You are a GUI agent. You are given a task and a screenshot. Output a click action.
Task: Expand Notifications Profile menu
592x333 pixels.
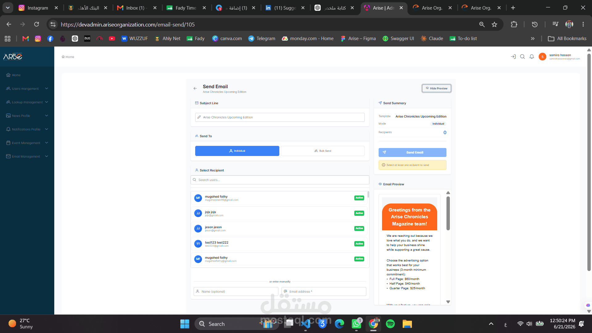[27, 129]
